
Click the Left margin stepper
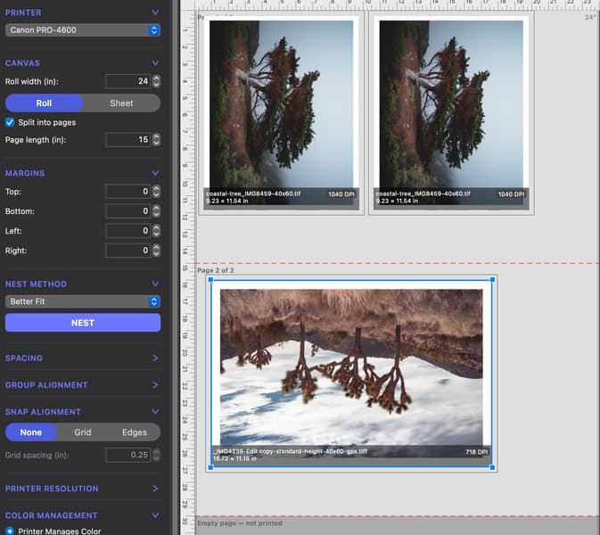[156, 231]
